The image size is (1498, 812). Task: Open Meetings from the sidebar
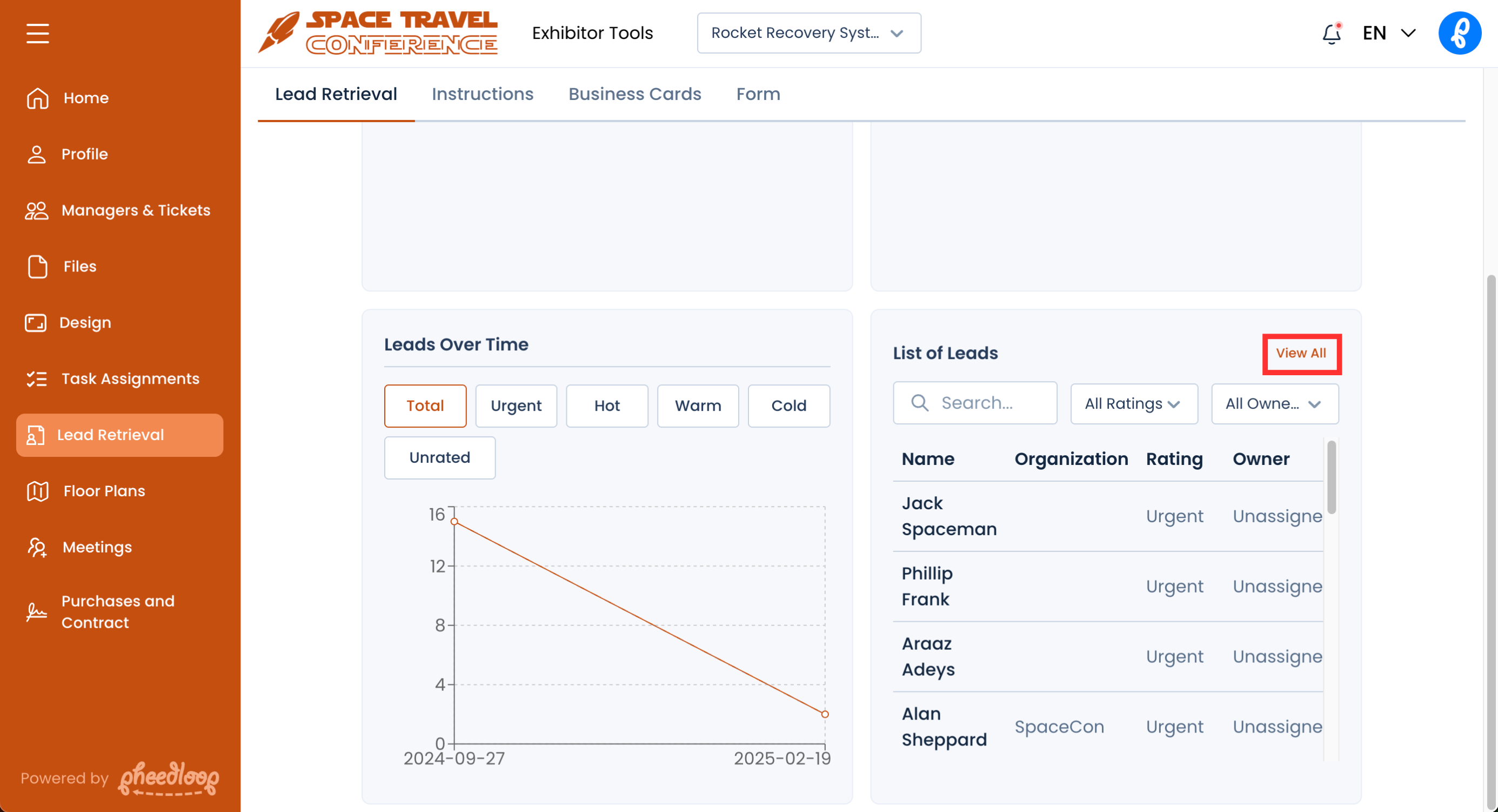click(97, 547)
